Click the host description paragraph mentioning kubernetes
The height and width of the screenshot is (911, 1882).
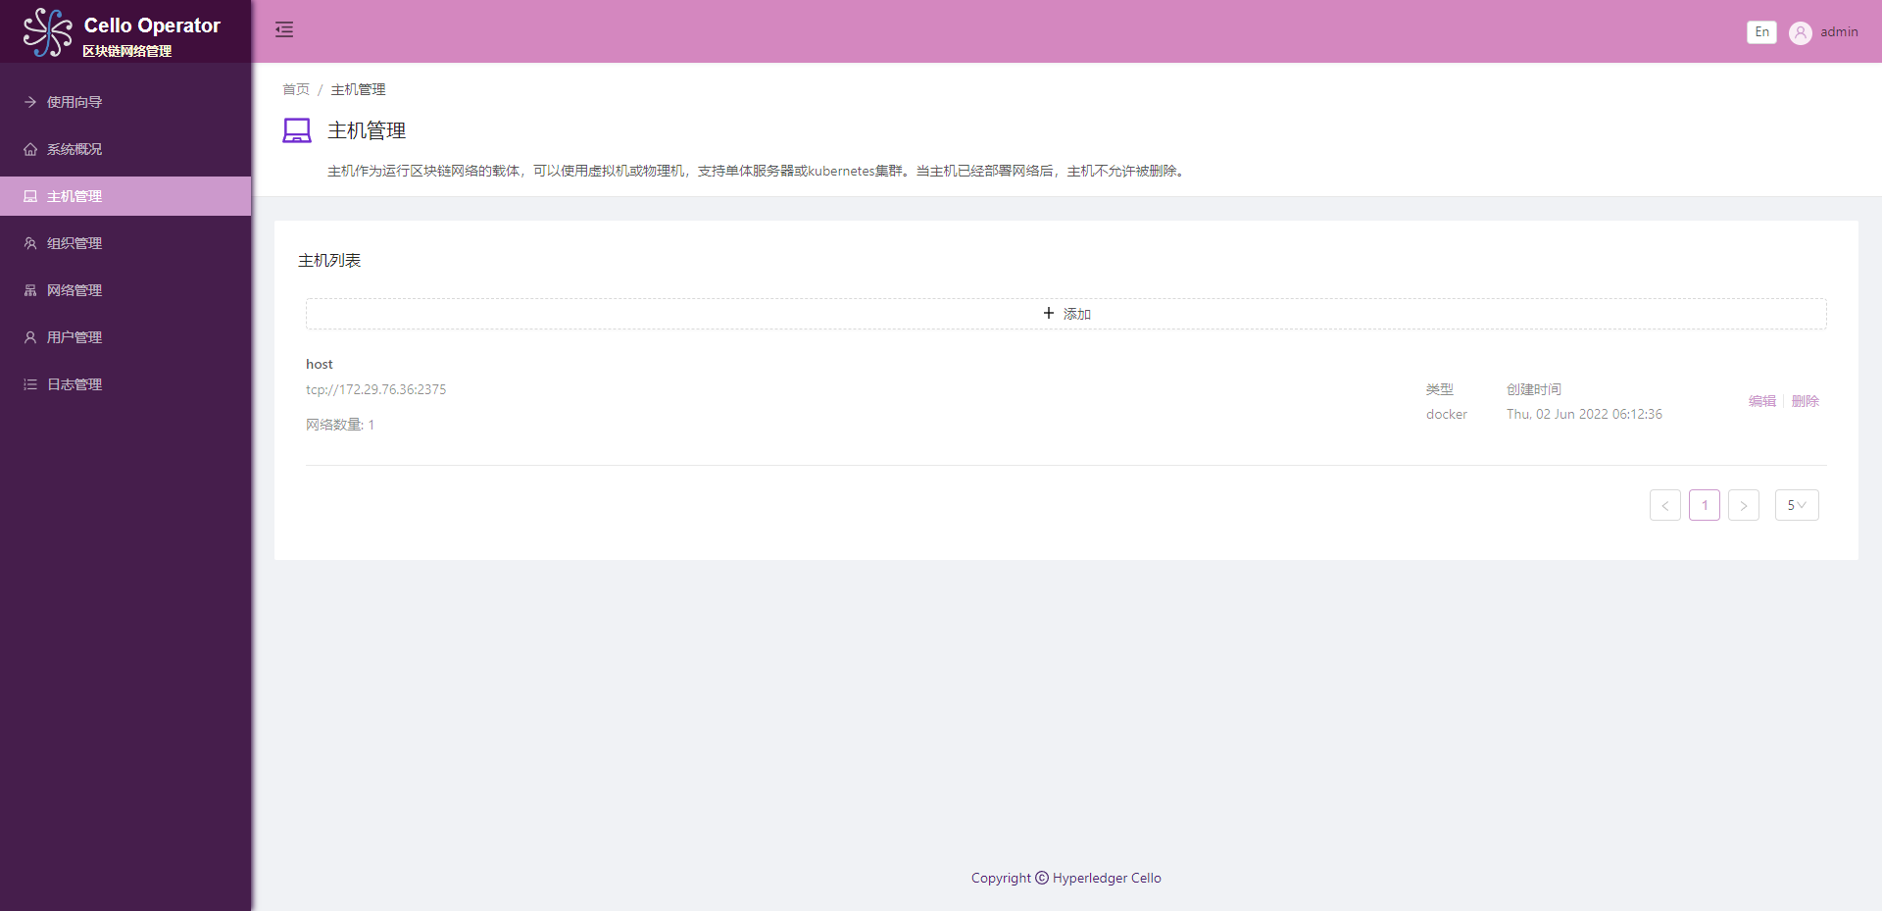[757, 171]
